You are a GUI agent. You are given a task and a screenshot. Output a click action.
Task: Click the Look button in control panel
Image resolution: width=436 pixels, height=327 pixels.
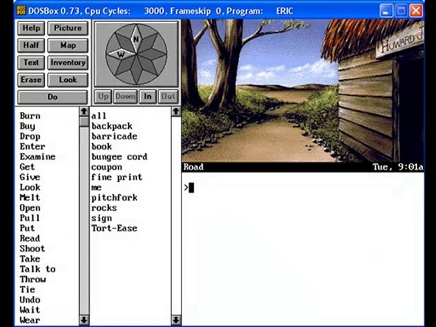tap(68, 80)
